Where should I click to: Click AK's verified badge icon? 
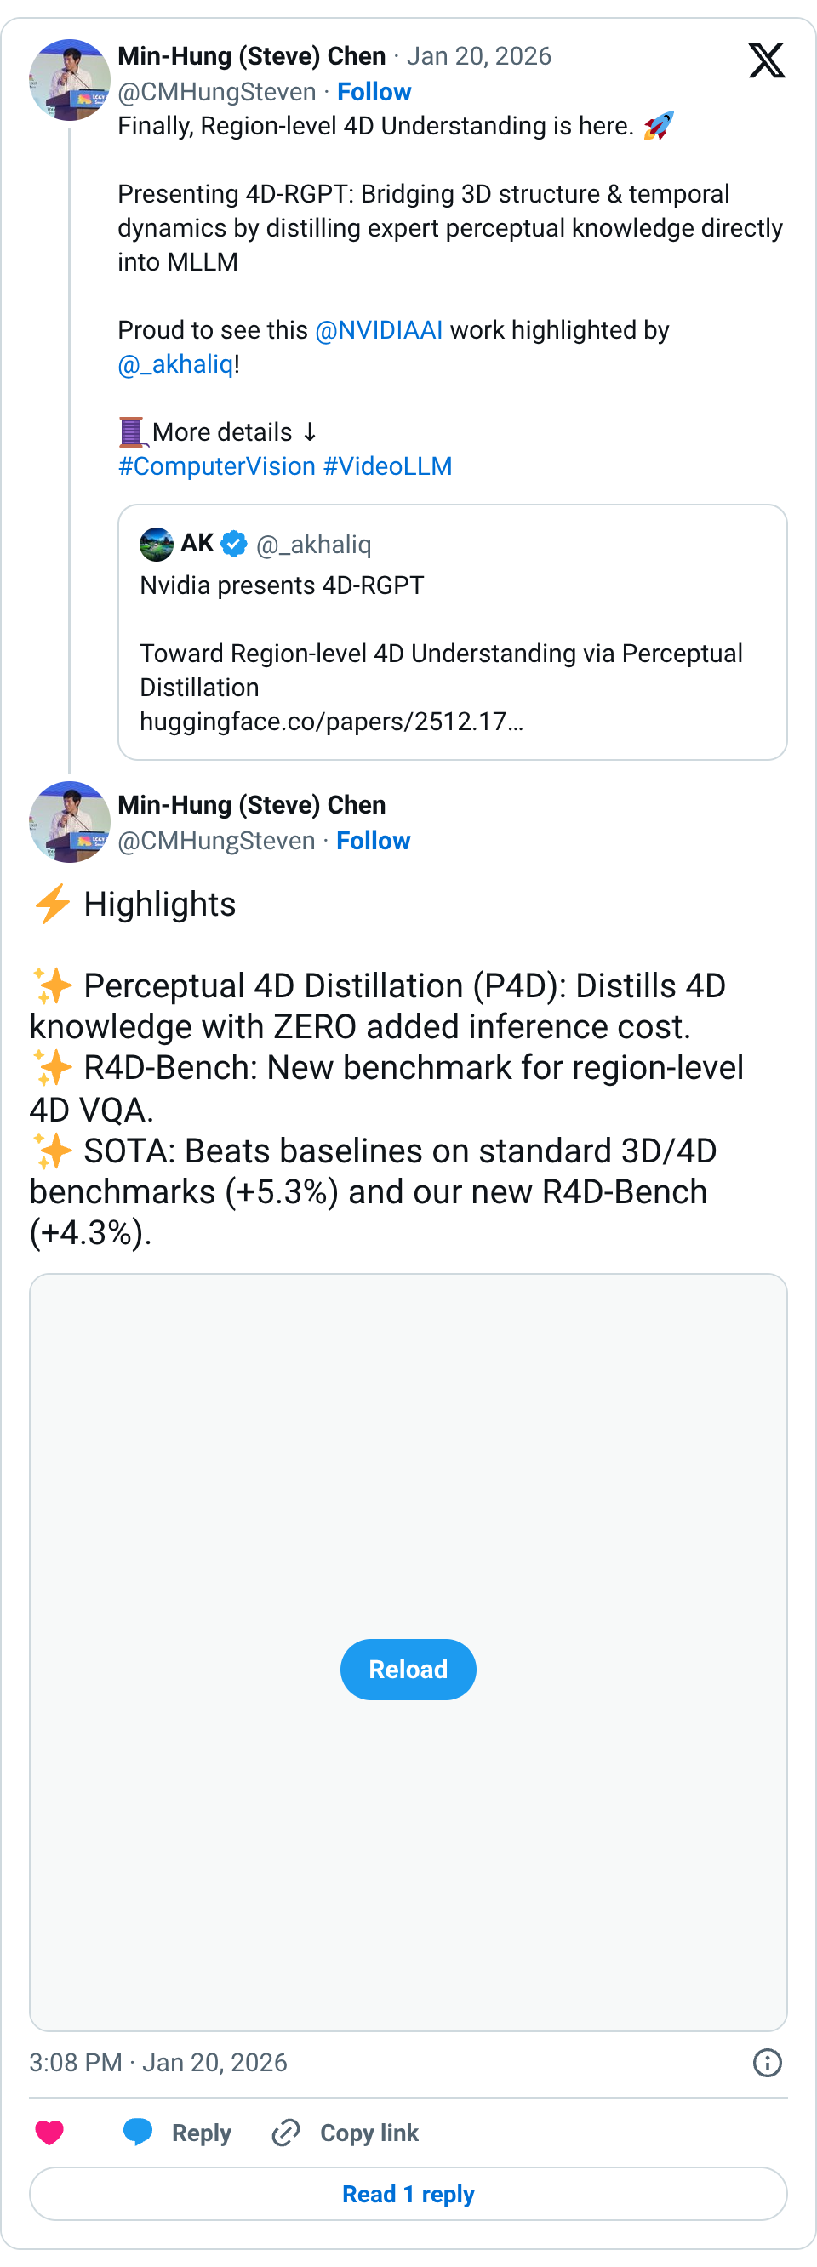tap(234, 544)
